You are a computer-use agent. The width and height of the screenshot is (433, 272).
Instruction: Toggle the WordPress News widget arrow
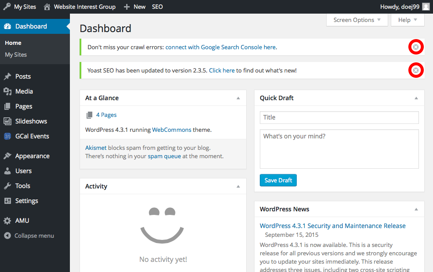click(416, 209)
